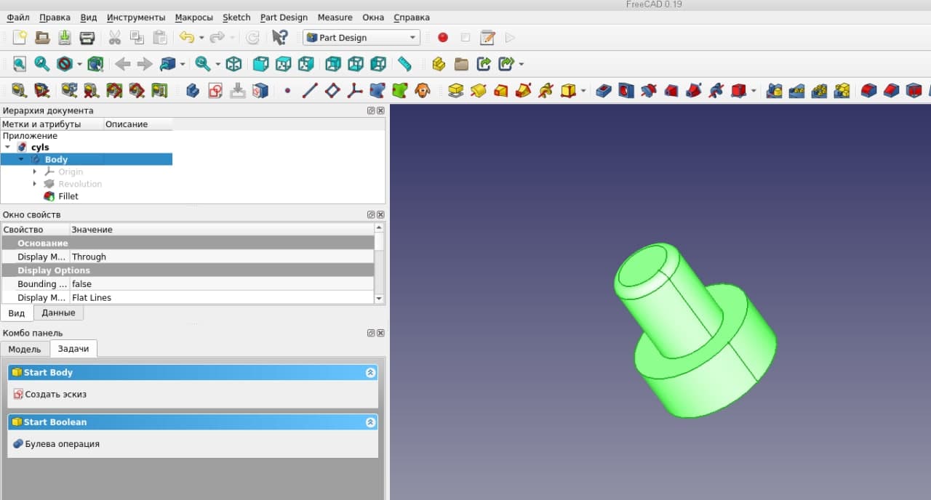This screenshot has height=500, width=931.
Task: Click the Flat Lines display mode value
Action: point(222,297)
